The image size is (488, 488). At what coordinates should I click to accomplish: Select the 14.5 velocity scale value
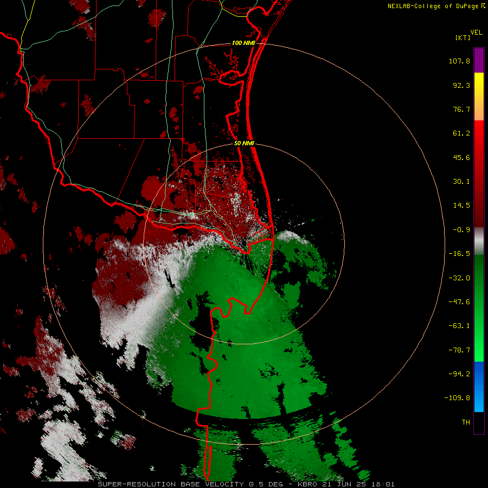click(461, 206)
